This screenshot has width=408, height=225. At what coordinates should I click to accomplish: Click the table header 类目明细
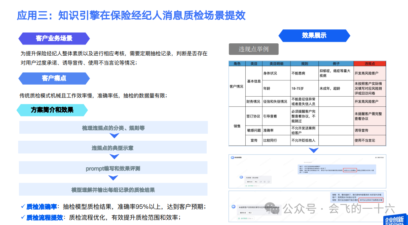(x=276, y=63)
